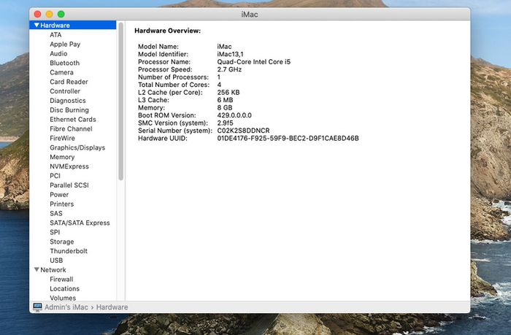Select Controller in the sidebar

[x=65, y=91]
